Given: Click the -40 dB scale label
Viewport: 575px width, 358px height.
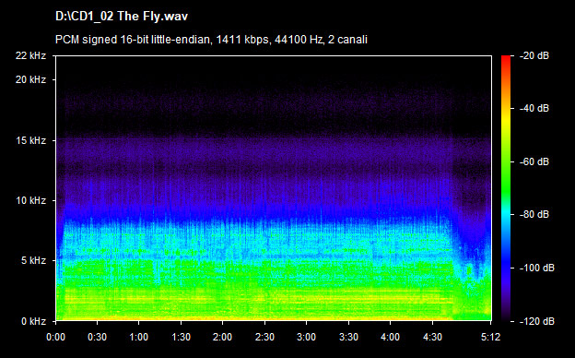Looking at the screenshot, I should pyautogui.click(x=534, y=108).
